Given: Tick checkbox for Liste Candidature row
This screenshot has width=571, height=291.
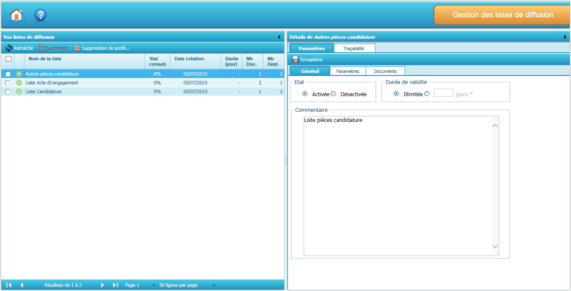Looking at the screenshot, I should coord(8,92).
